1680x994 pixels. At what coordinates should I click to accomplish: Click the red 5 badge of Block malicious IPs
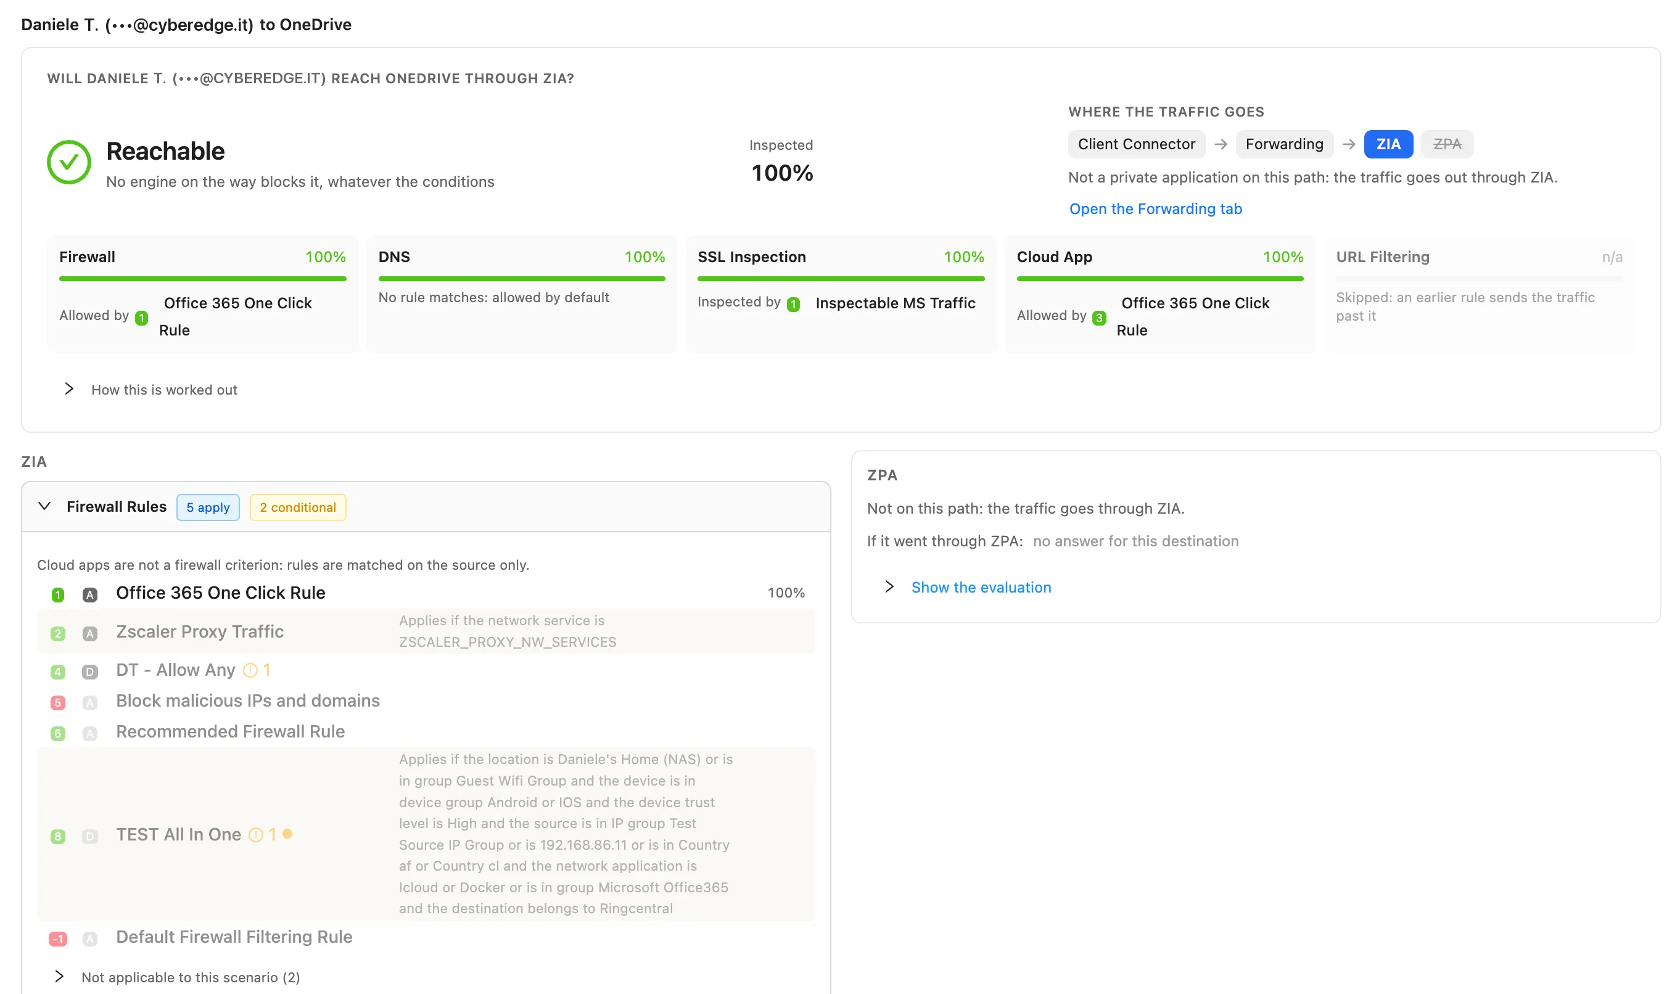tap(58, 702)
